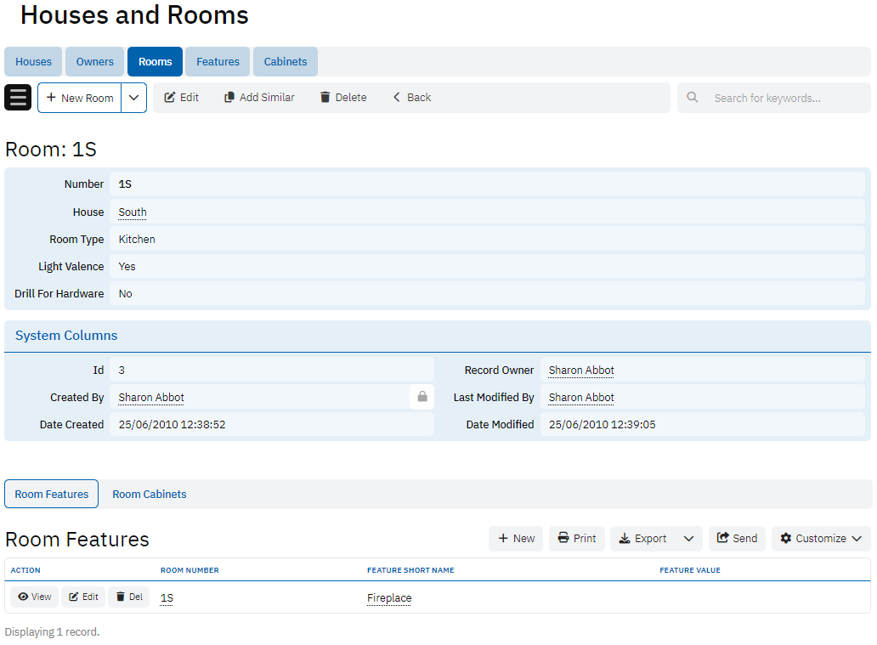This screenshot has height=645, width=877.
Task: Click Add Similar in the toolbar
Action: [x=259, y=98]
